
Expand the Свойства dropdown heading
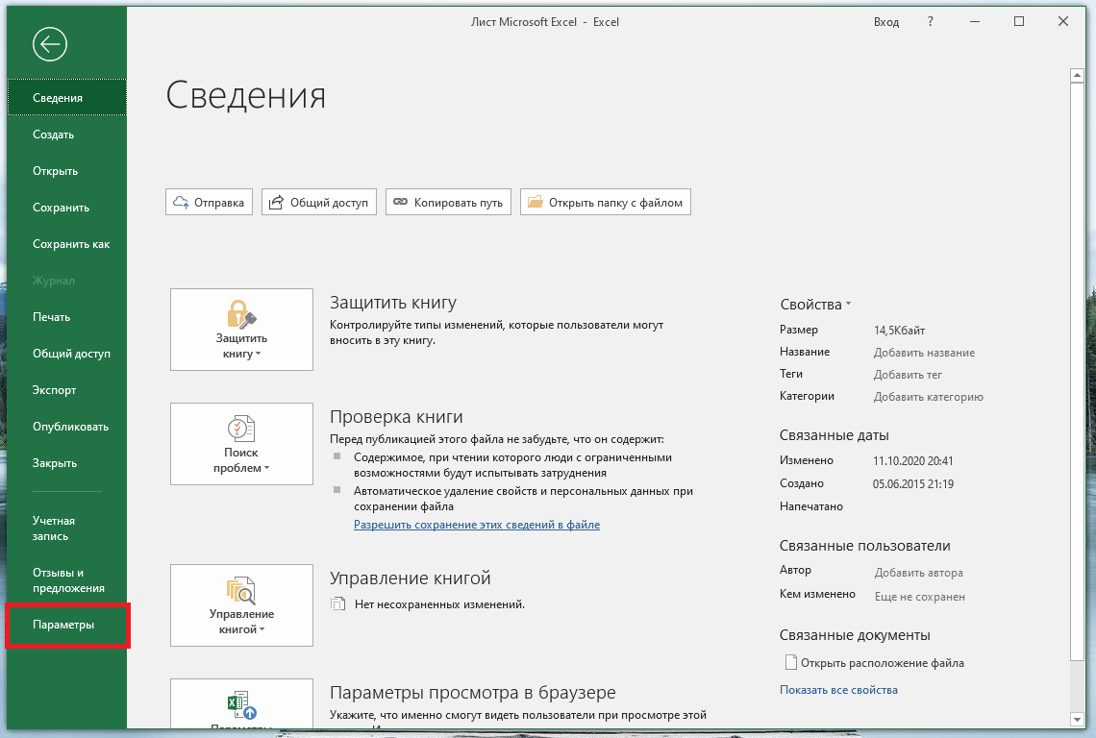pos(815,305)
